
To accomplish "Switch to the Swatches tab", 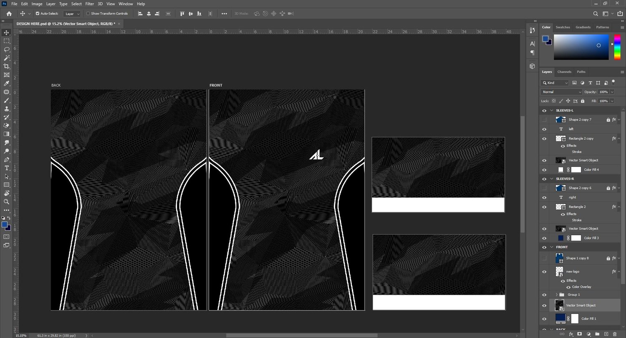I will pos(563,27).
